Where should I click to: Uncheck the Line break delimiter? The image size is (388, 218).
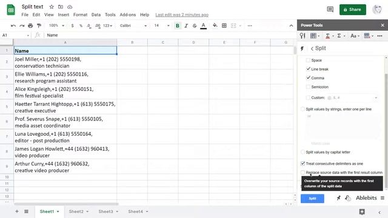point(308,69)
